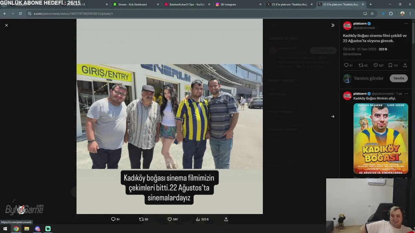Click the blue extension icon in toolbar
This screenshot has height=233, width=415.
(383, 14)
